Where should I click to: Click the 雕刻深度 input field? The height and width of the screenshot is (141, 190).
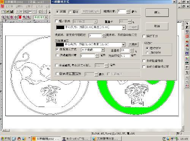point(122,11)
